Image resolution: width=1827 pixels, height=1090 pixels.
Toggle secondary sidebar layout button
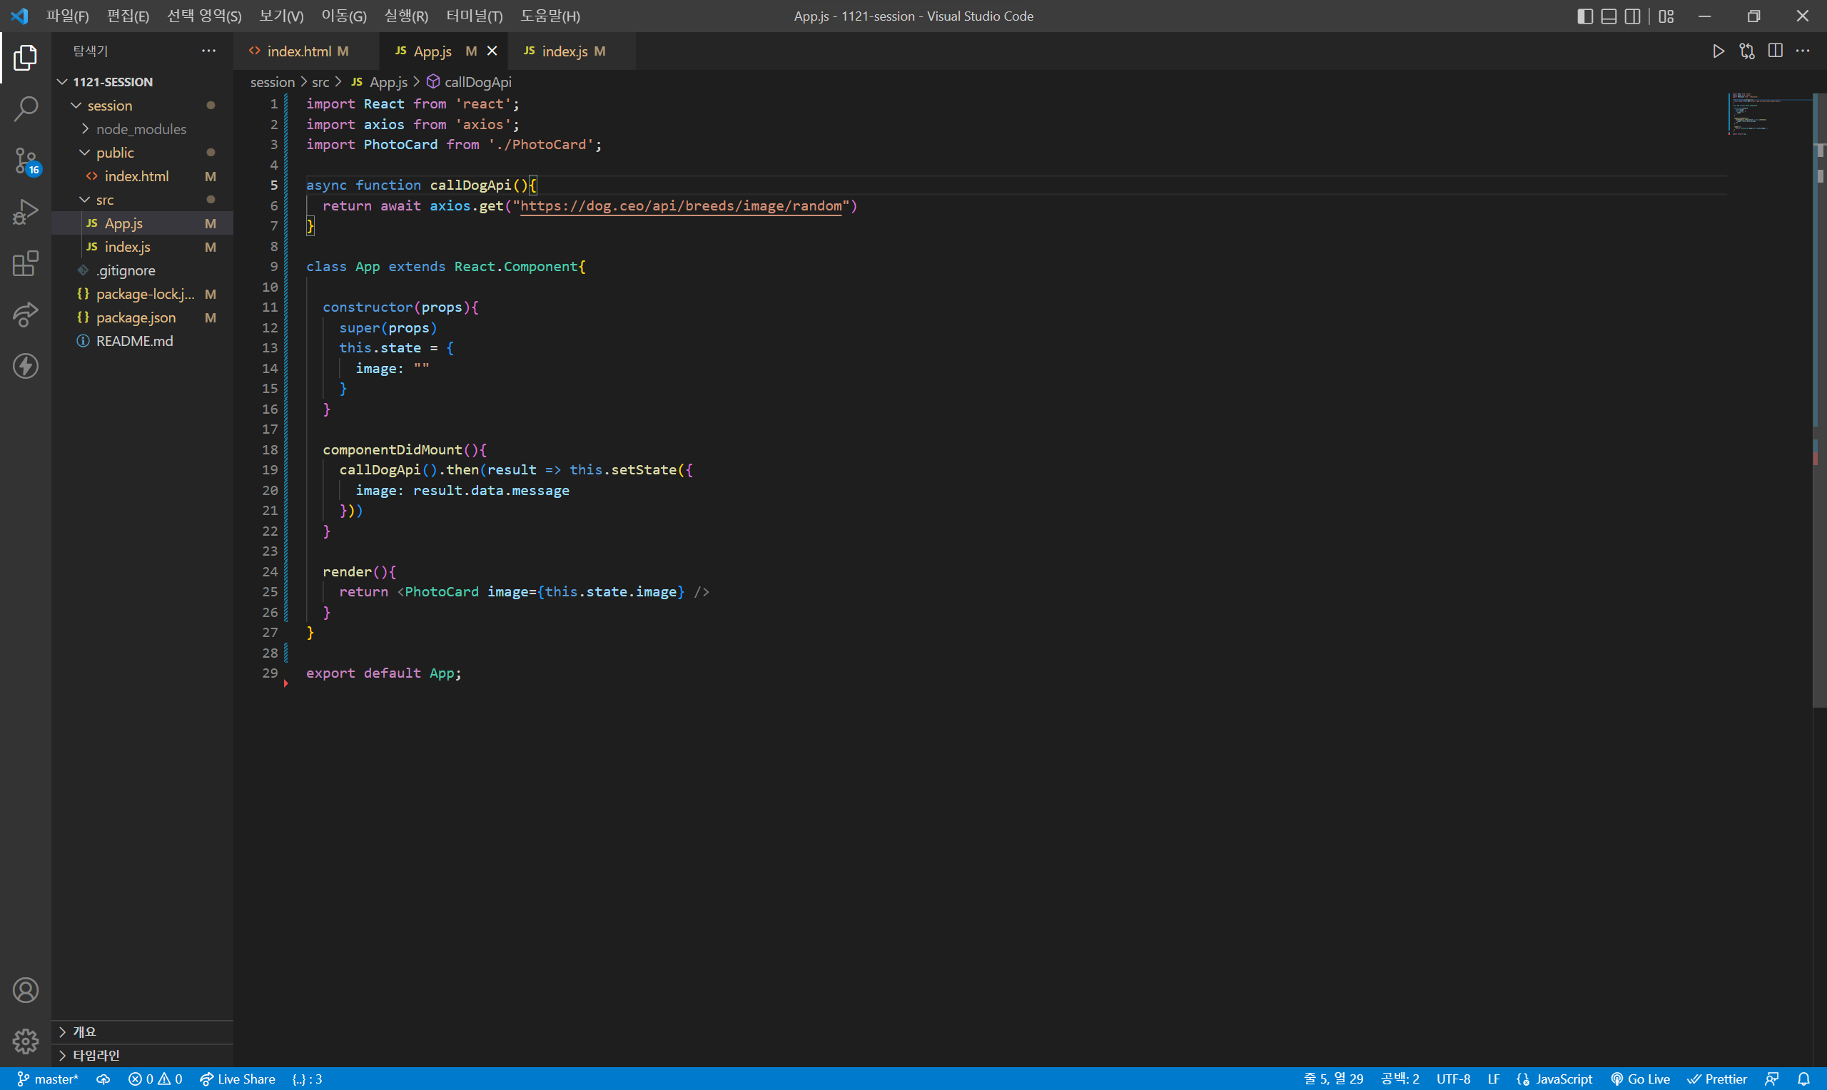tap(1631, 16)
